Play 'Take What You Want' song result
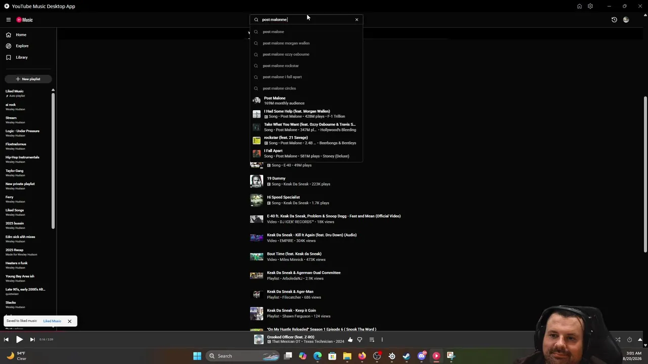 pos(306,127)
